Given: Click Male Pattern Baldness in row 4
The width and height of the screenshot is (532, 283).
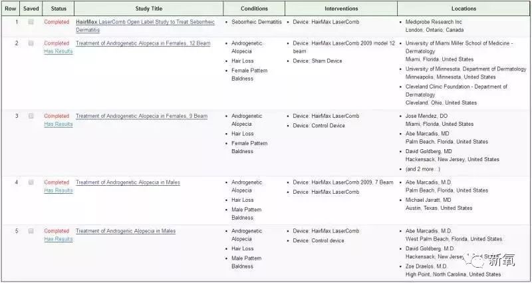Looking at the screenshot, I should tap(246, 213).
